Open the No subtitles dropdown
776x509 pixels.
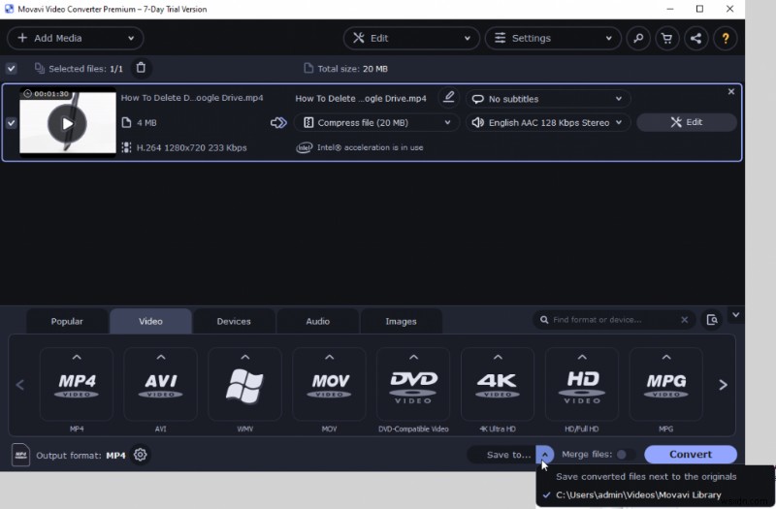(548, 99)
